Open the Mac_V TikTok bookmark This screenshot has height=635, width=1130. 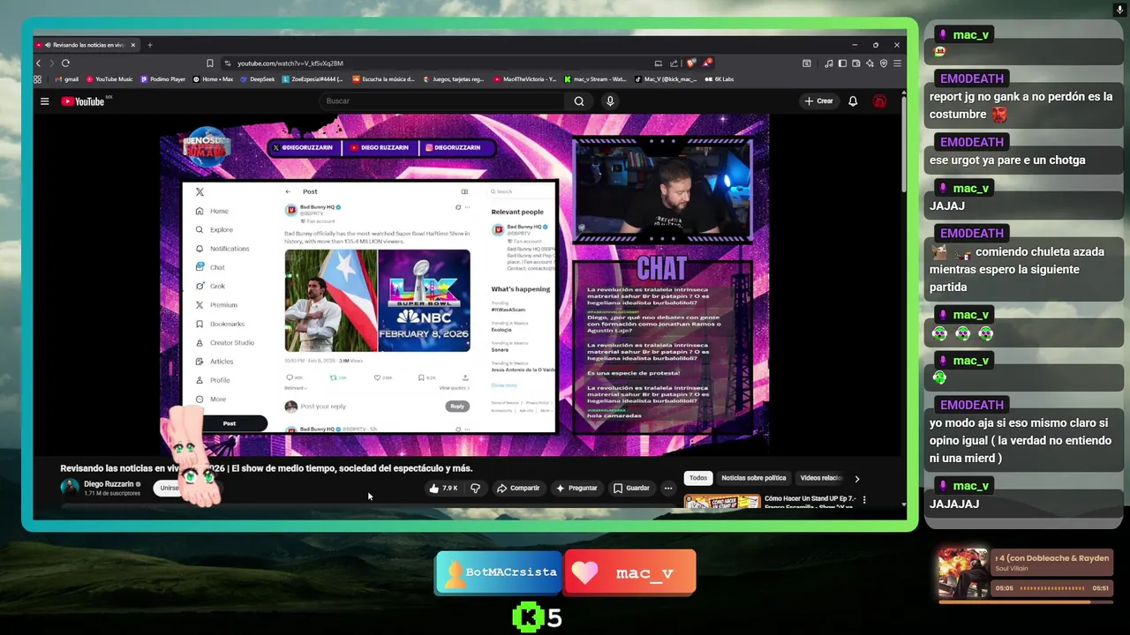[x=666, y=79]
